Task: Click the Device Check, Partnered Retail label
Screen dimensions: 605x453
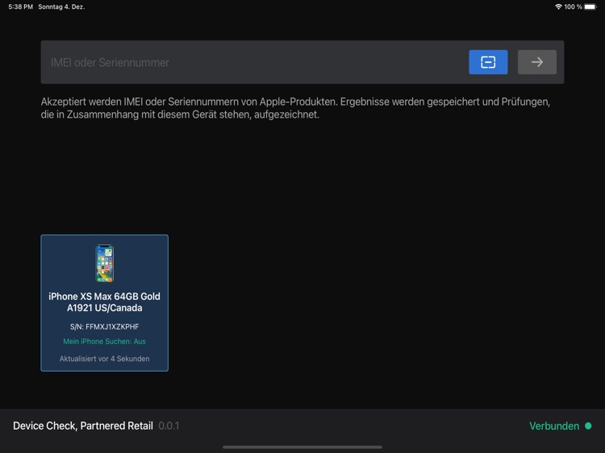Action: 82,426
